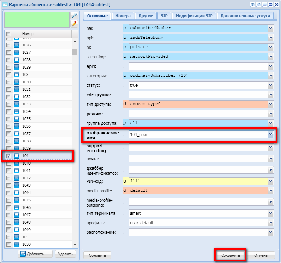Click the SIP icon of number 103
The width and height of the screenshot is (281, 263).
17,75
